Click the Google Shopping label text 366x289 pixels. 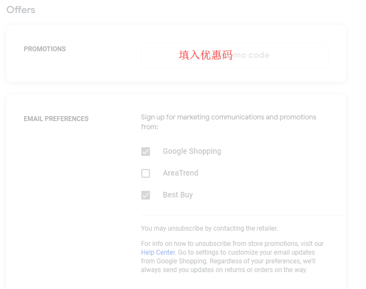192,151
